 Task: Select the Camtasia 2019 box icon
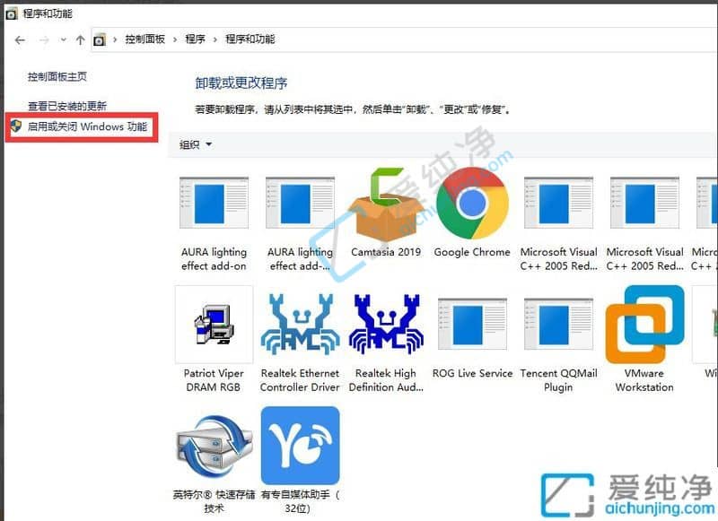coord(386,204)
